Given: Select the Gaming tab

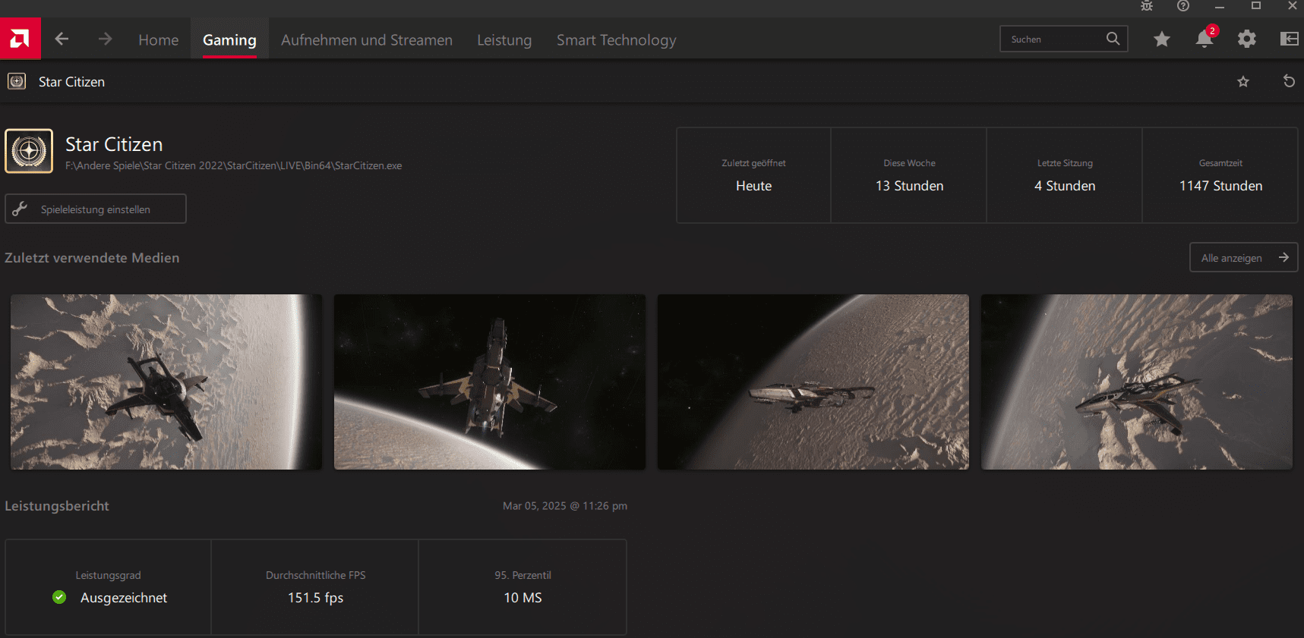Looking at the screenshot, I should (x=229, y=40).
